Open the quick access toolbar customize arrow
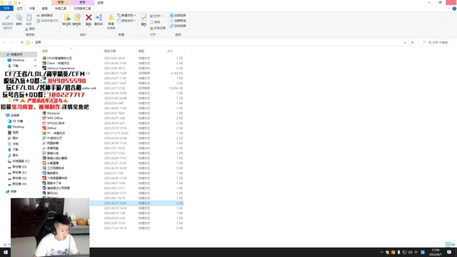The width and height of the screenshot is (457, 257). [x=19, y=3]
